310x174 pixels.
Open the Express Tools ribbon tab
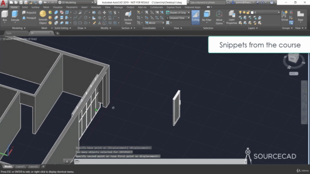pyautogui.click(x=173, y=7)
